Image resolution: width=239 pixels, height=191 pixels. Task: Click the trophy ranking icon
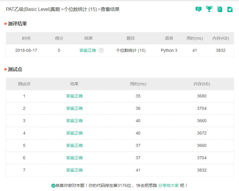[209, 9]
